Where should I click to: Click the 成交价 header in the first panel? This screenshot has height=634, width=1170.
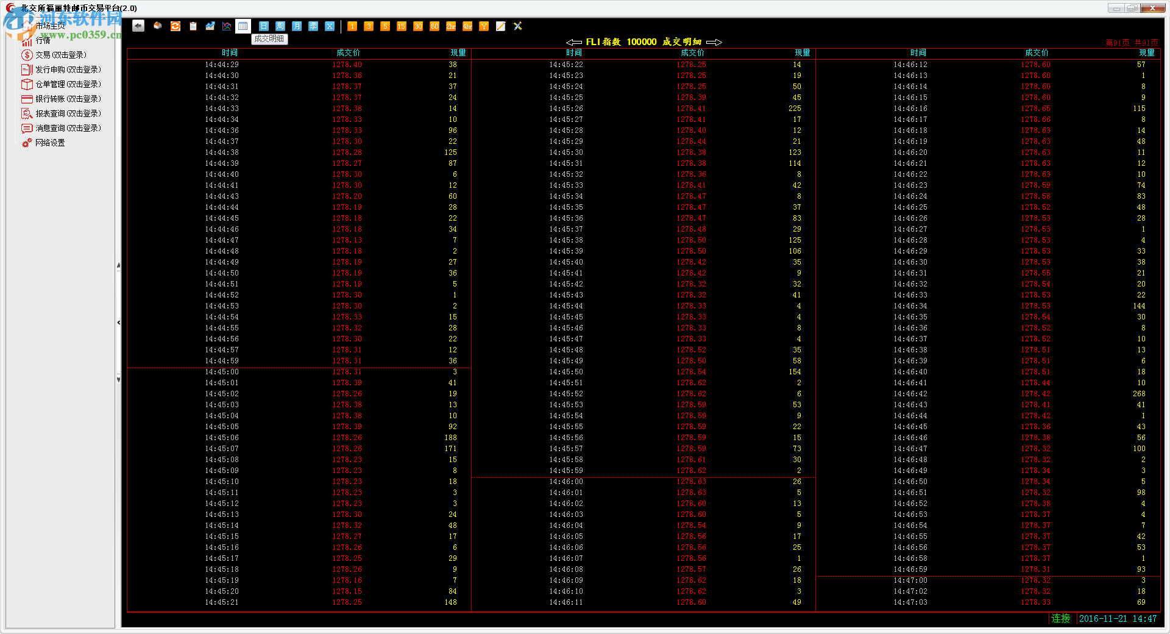(x=349, y=53)
